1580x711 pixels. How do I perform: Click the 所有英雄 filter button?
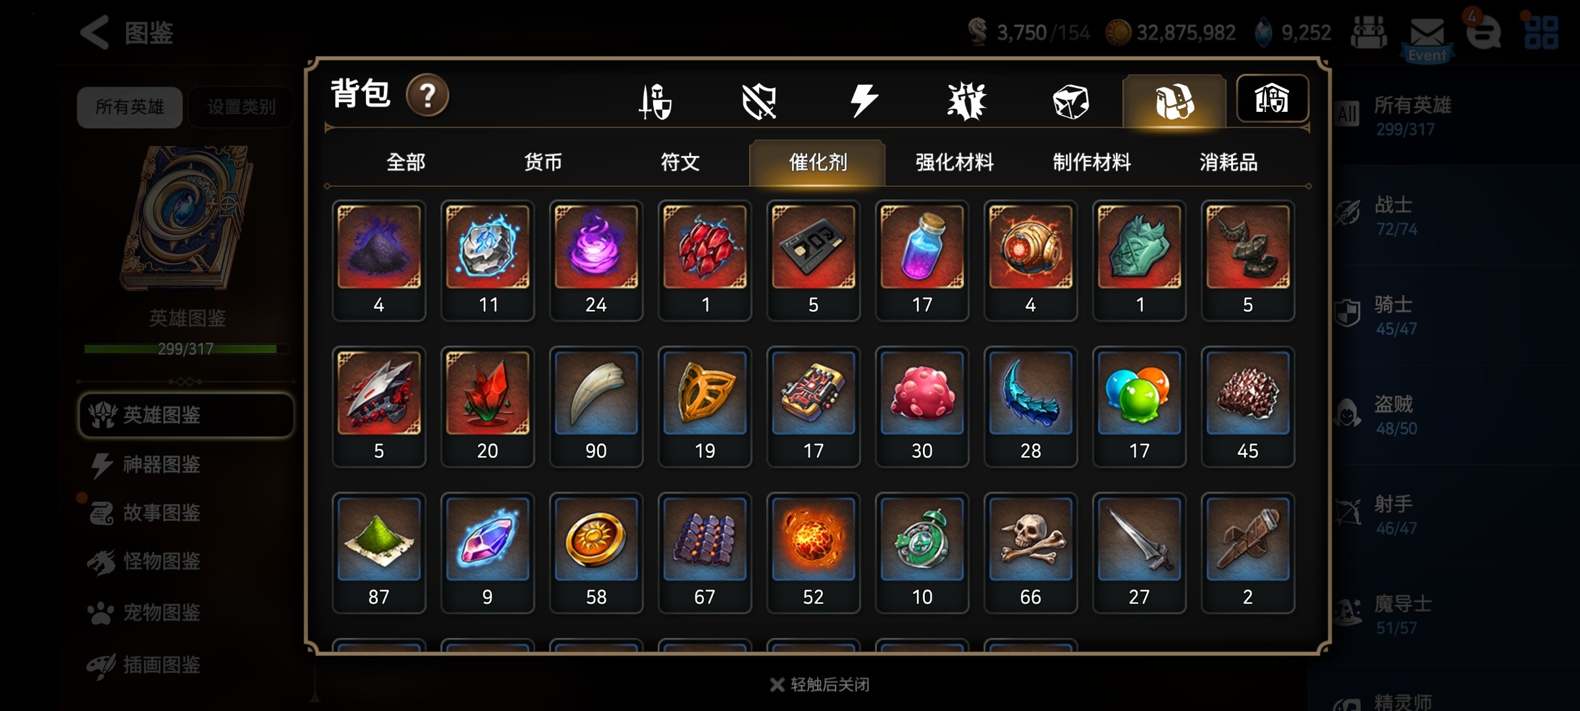pyautogui.click(x=130, y=107)
